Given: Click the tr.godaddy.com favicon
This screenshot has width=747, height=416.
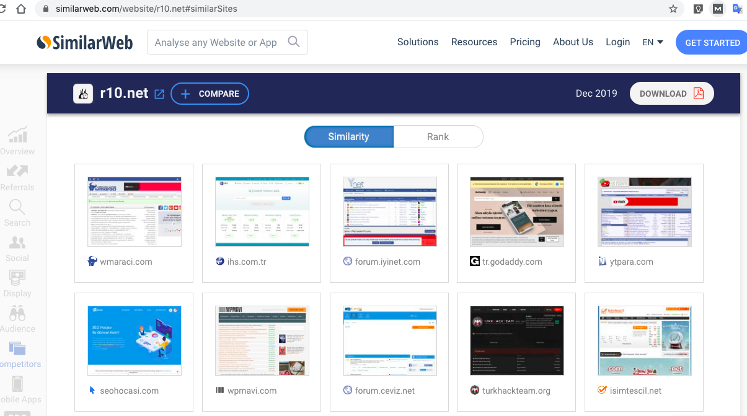Looking at the screenshot, I should pos(475,262).
